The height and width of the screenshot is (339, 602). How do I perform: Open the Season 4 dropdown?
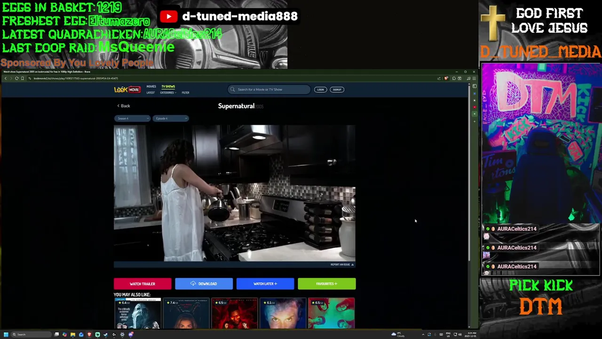pos(132,119)
